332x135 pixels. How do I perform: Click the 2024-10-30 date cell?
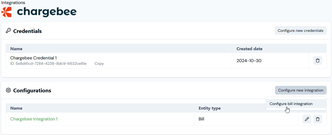tap(249, 61)
